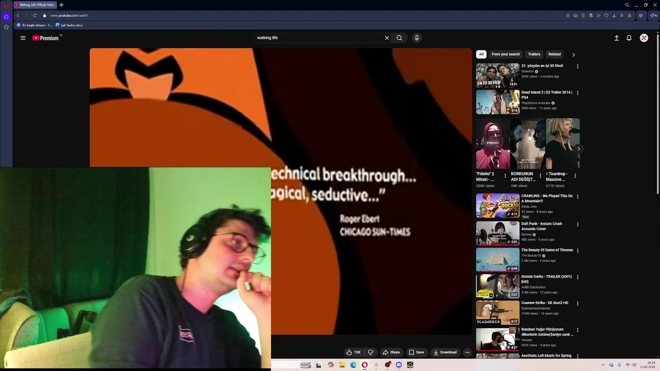The height and width of the screenshot is (371, 660).
Task: Open options for Dead Island 2 trailer
Action: tap(577, 93)
